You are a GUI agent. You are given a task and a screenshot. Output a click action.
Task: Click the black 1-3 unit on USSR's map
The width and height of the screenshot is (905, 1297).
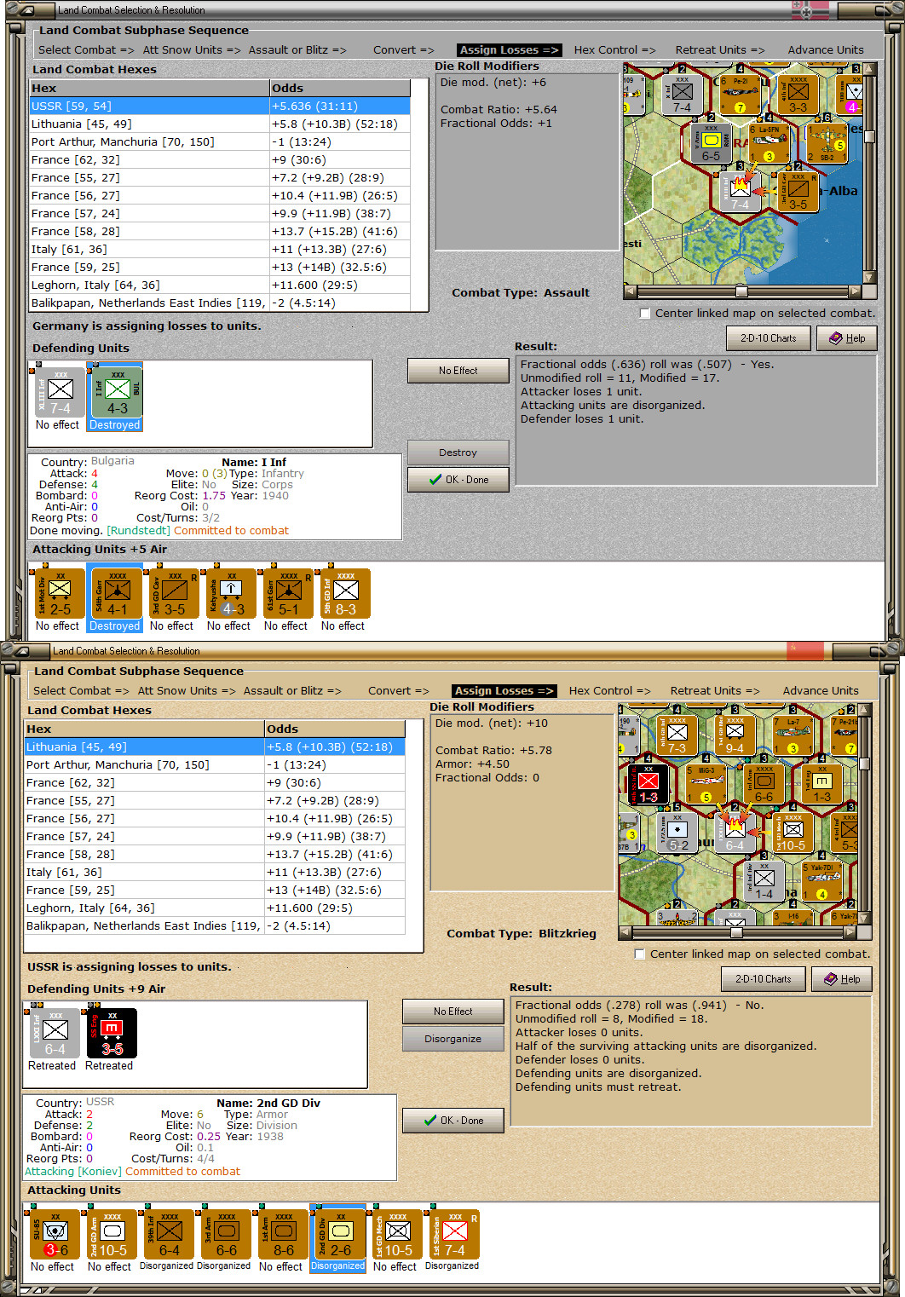click(x=648, y=784)
